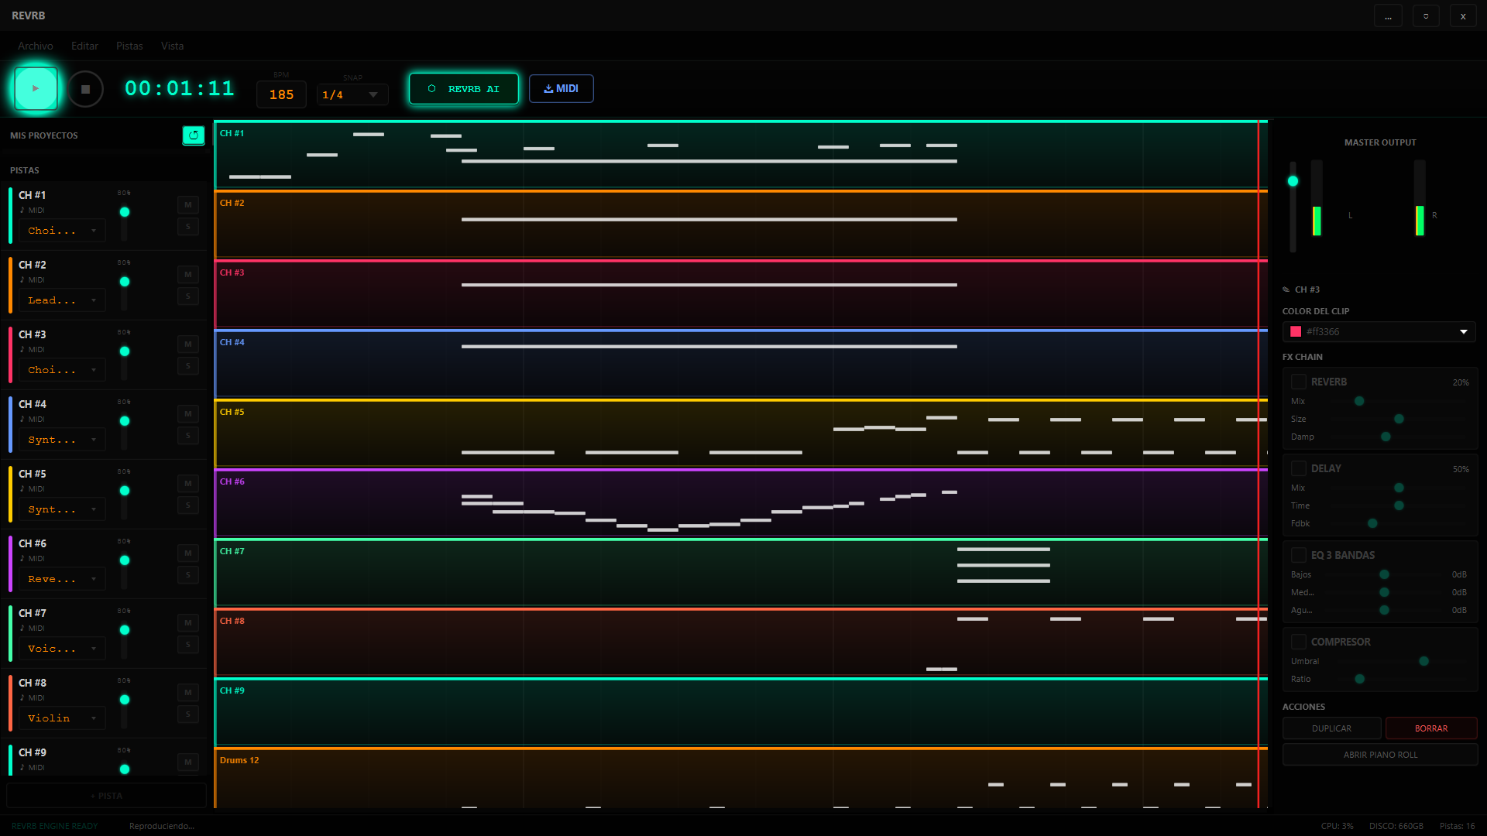The height and width of the screenshot is (836, 1487).
Task: Mute track CH #8
Action: 188,693
